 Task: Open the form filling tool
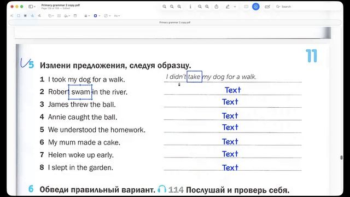267,7
